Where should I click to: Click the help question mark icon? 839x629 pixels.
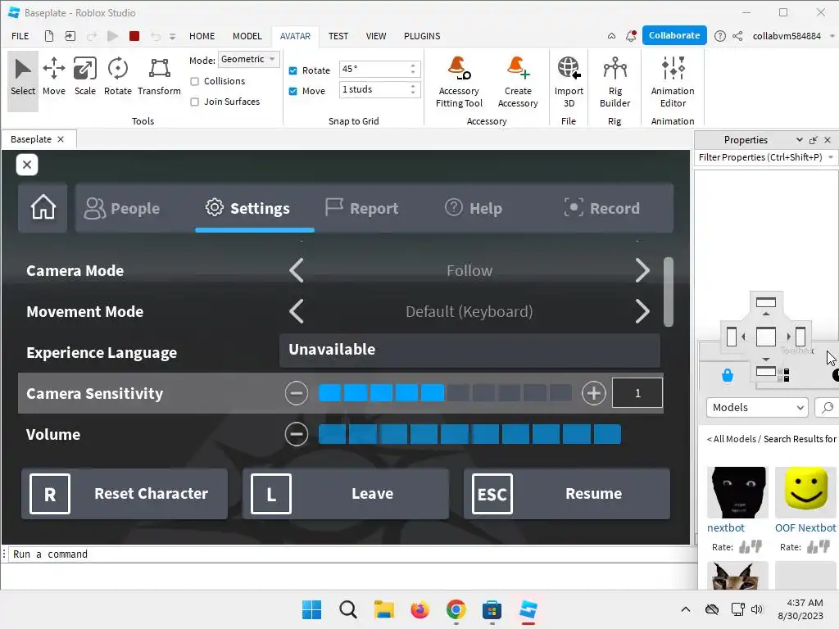(720, 36)
